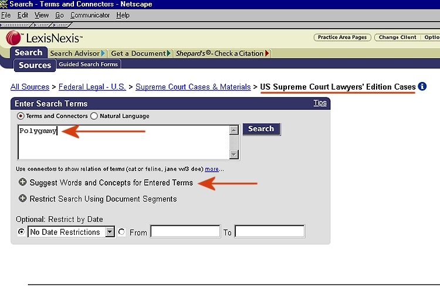This screenshot has width=440, height=287.
Task: Select Terms and Connectors radio button
Action: 21,116
